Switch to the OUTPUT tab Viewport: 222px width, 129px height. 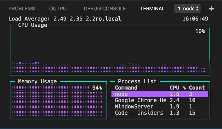(x=59, y=9)
